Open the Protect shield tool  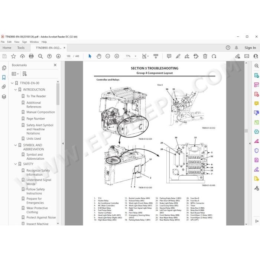(x=256, y=150)
